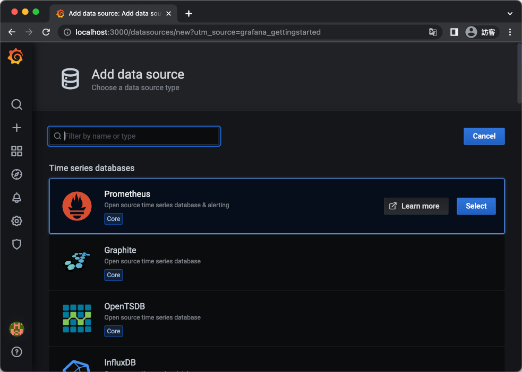Open the Configuration gear icon

(x=16, y=221)
